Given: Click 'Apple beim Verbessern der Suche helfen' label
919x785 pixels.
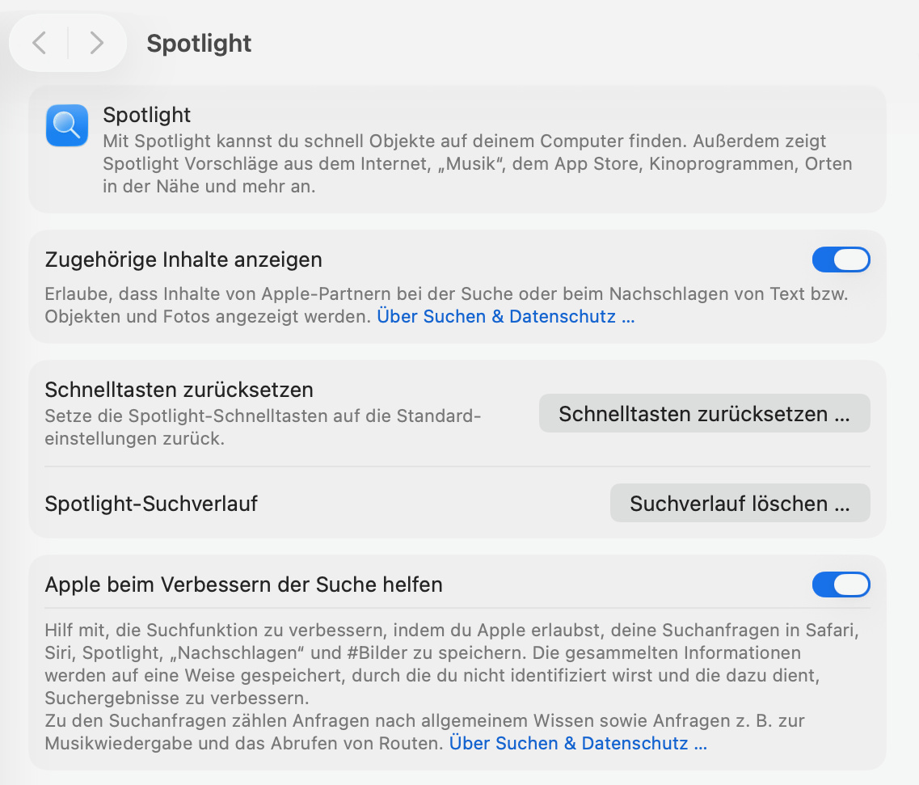Looking at the screenshot, I should coord(244,585).
